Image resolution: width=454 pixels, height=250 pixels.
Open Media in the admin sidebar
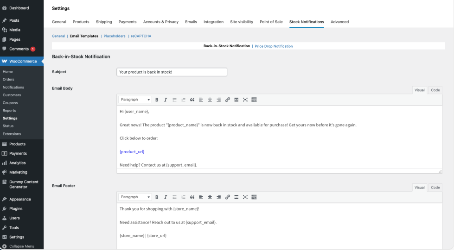[x=22, y=30]
